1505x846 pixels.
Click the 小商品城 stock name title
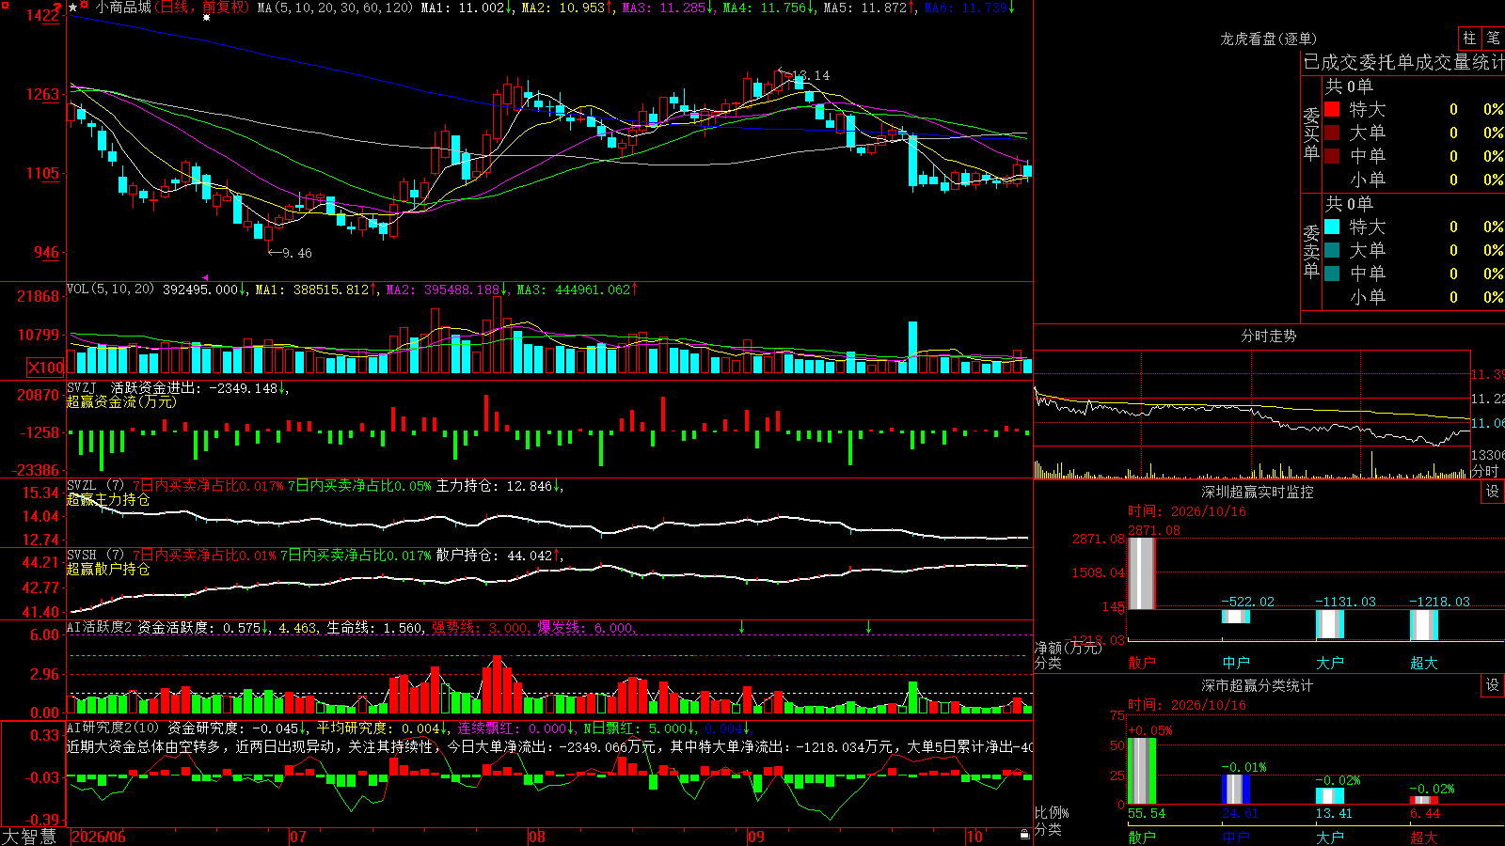point(123,8)
